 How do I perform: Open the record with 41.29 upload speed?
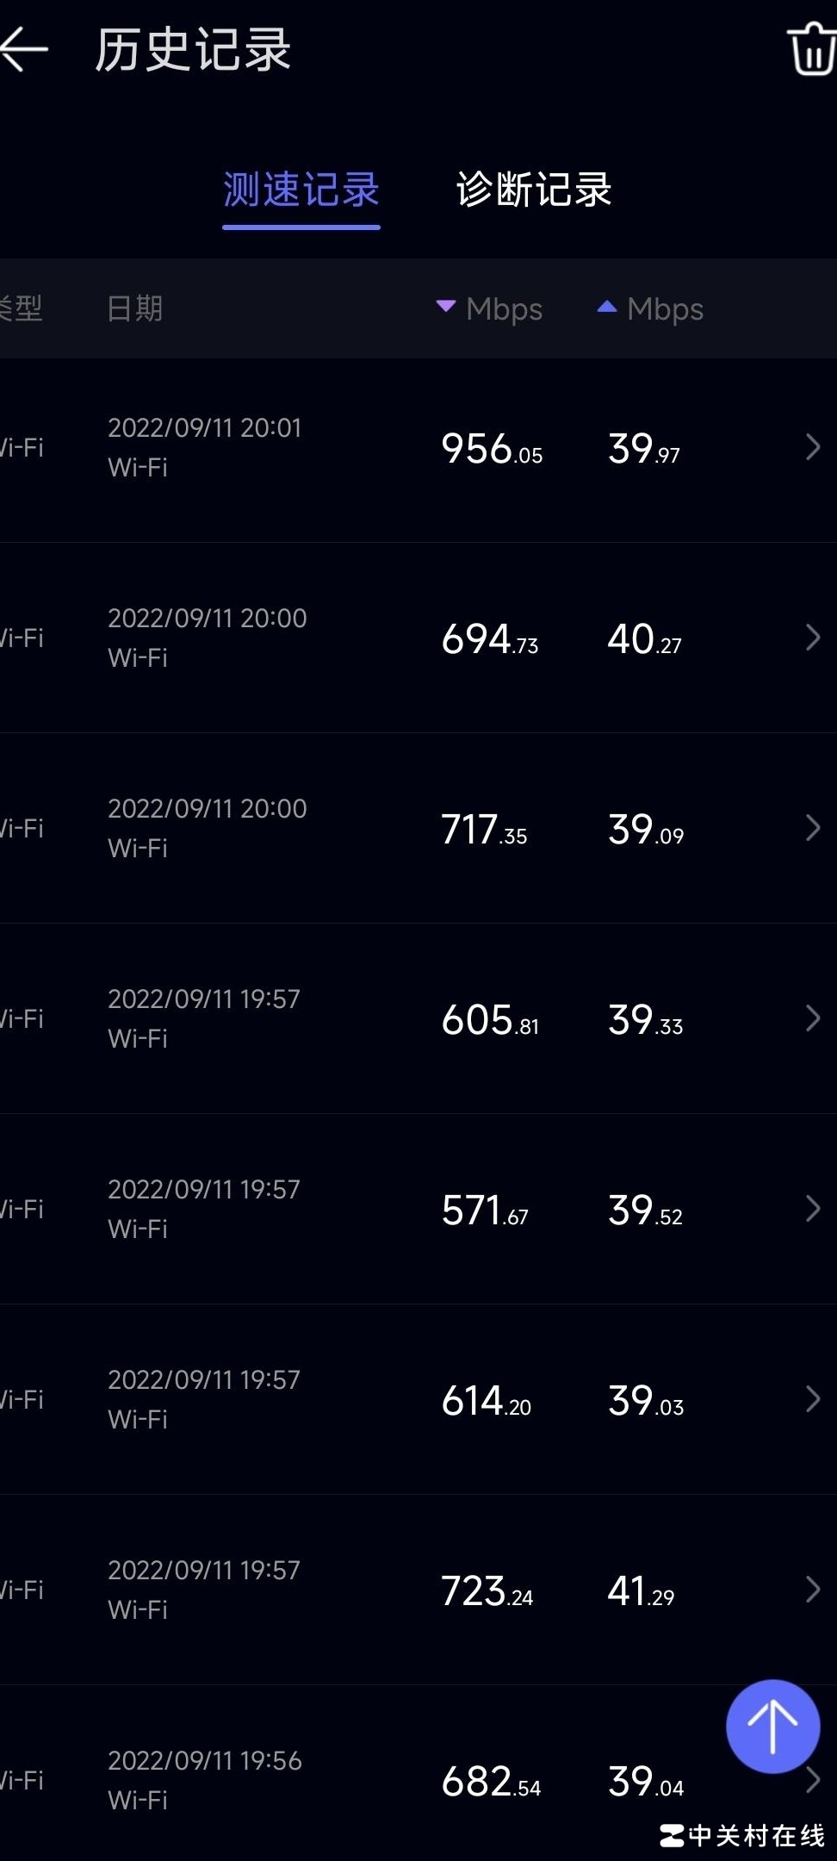point(641,1590)
